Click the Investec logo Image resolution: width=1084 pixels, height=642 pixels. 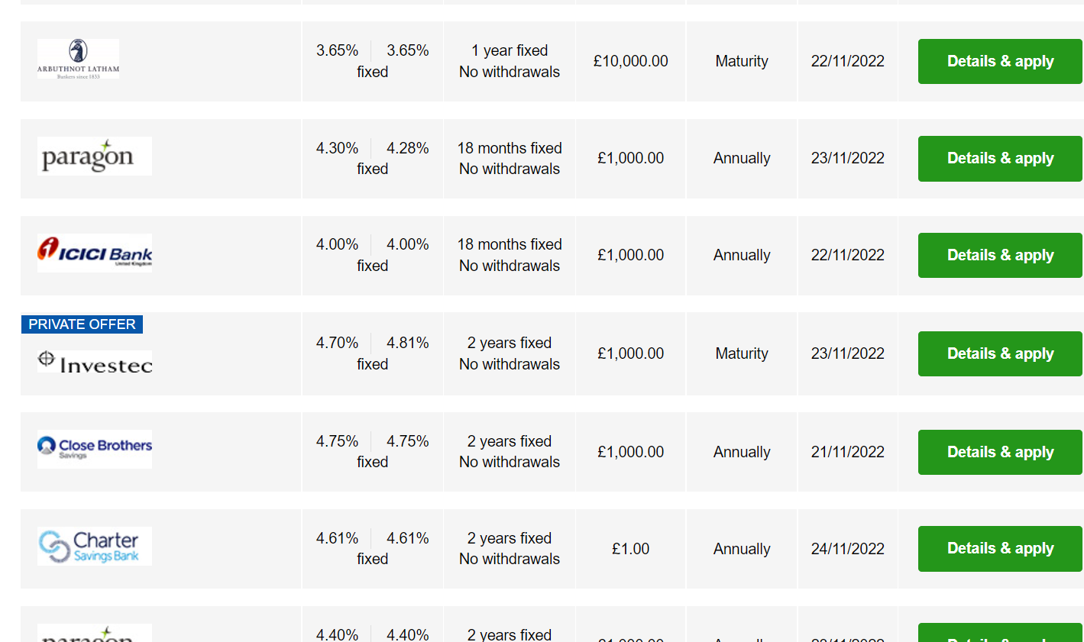click(x=95, y=362)
